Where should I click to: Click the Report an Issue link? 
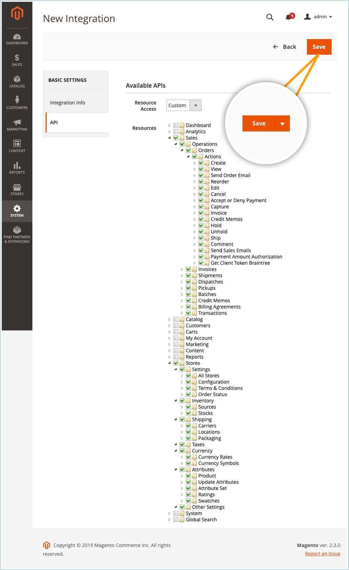coord(322,554)
